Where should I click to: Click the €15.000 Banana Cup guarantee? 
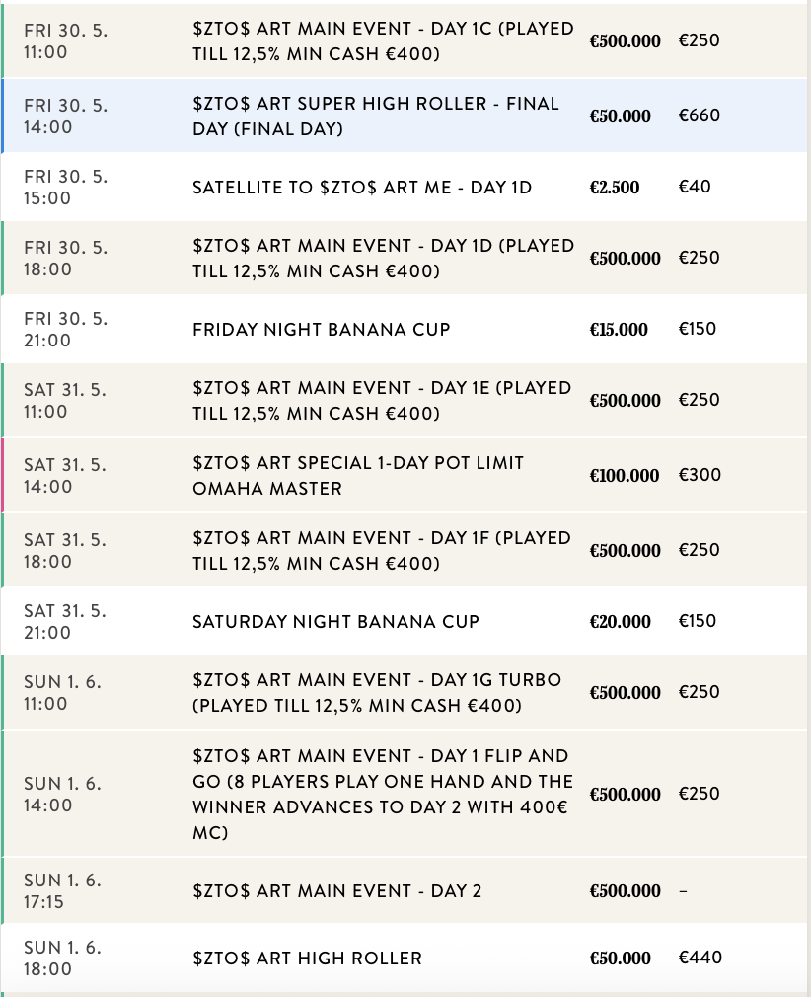click(619, 329)
